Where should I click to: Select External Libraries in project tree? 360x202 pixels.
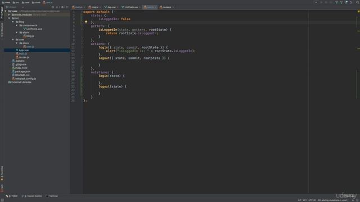pyautogui.click(x=20, y=82)
